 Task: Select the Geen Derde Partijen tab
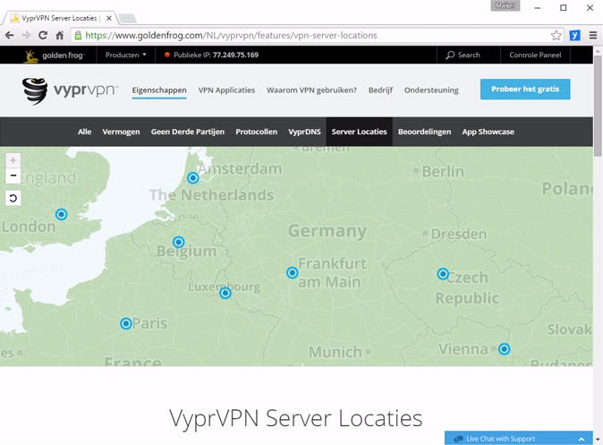(188, 132)
